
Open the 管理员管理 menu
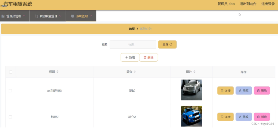point(15,16)
